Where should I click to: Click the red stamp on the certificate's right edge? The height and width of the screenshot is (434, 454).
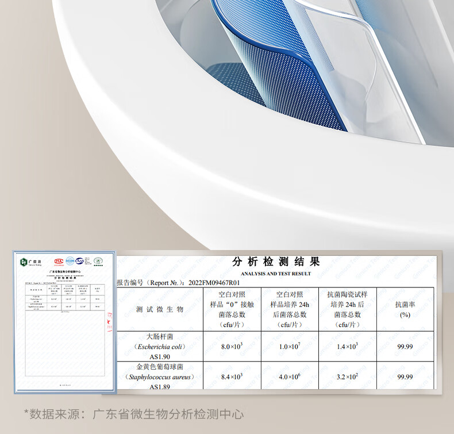point(109,322)
